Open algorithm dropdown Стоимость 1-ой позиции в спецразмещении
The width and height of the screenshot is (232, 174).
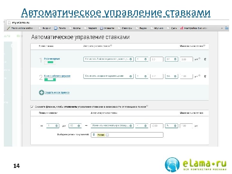click(x=109, y=59)
